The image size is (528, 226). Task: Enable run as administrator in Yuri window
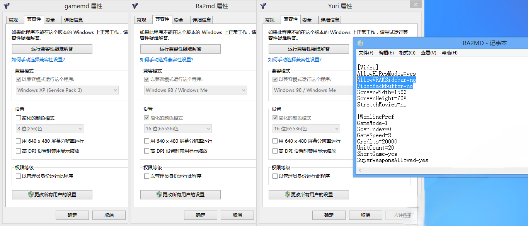coord(275,176)
